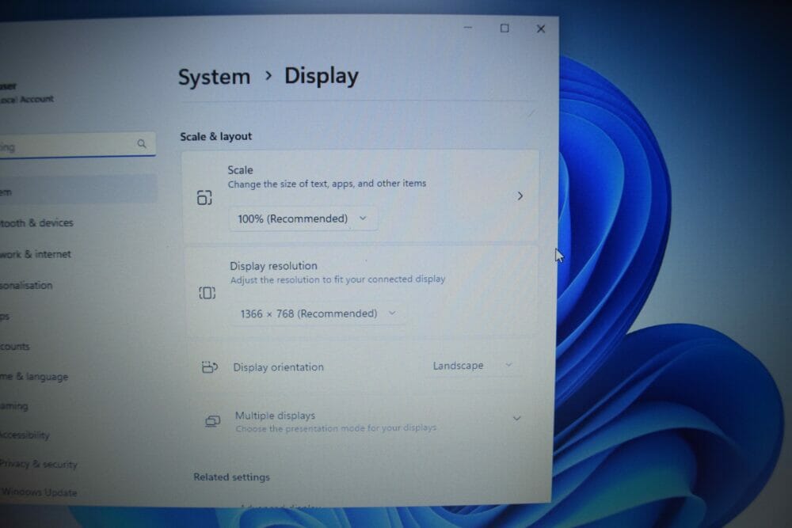Open Accounts in the sidebar
Screen dimensions: 792x528
pos(14,346)
